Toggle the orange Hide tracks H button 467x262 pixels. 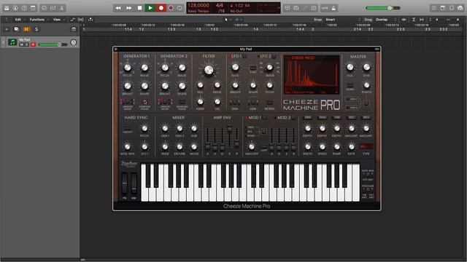[26, 29]
